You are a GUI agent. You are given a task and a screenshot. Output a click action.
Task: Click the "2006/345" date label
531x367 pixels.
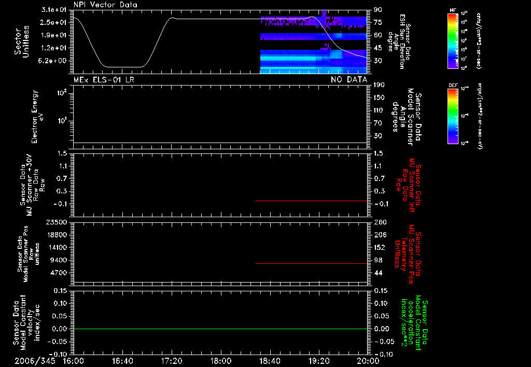click(x=35, y=361)
